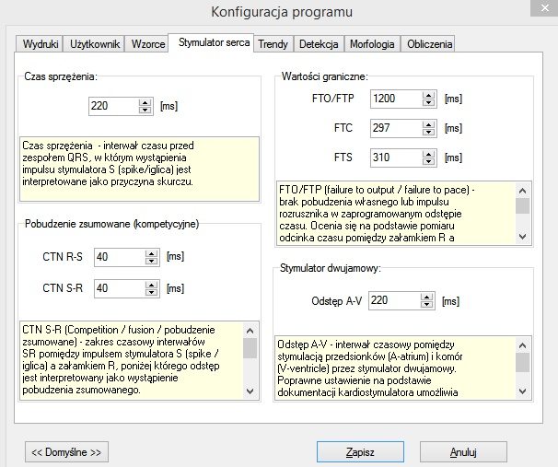Viewport: 558px width, 467px height.
Task: Go to the Trendy tab
Action: 273,44
